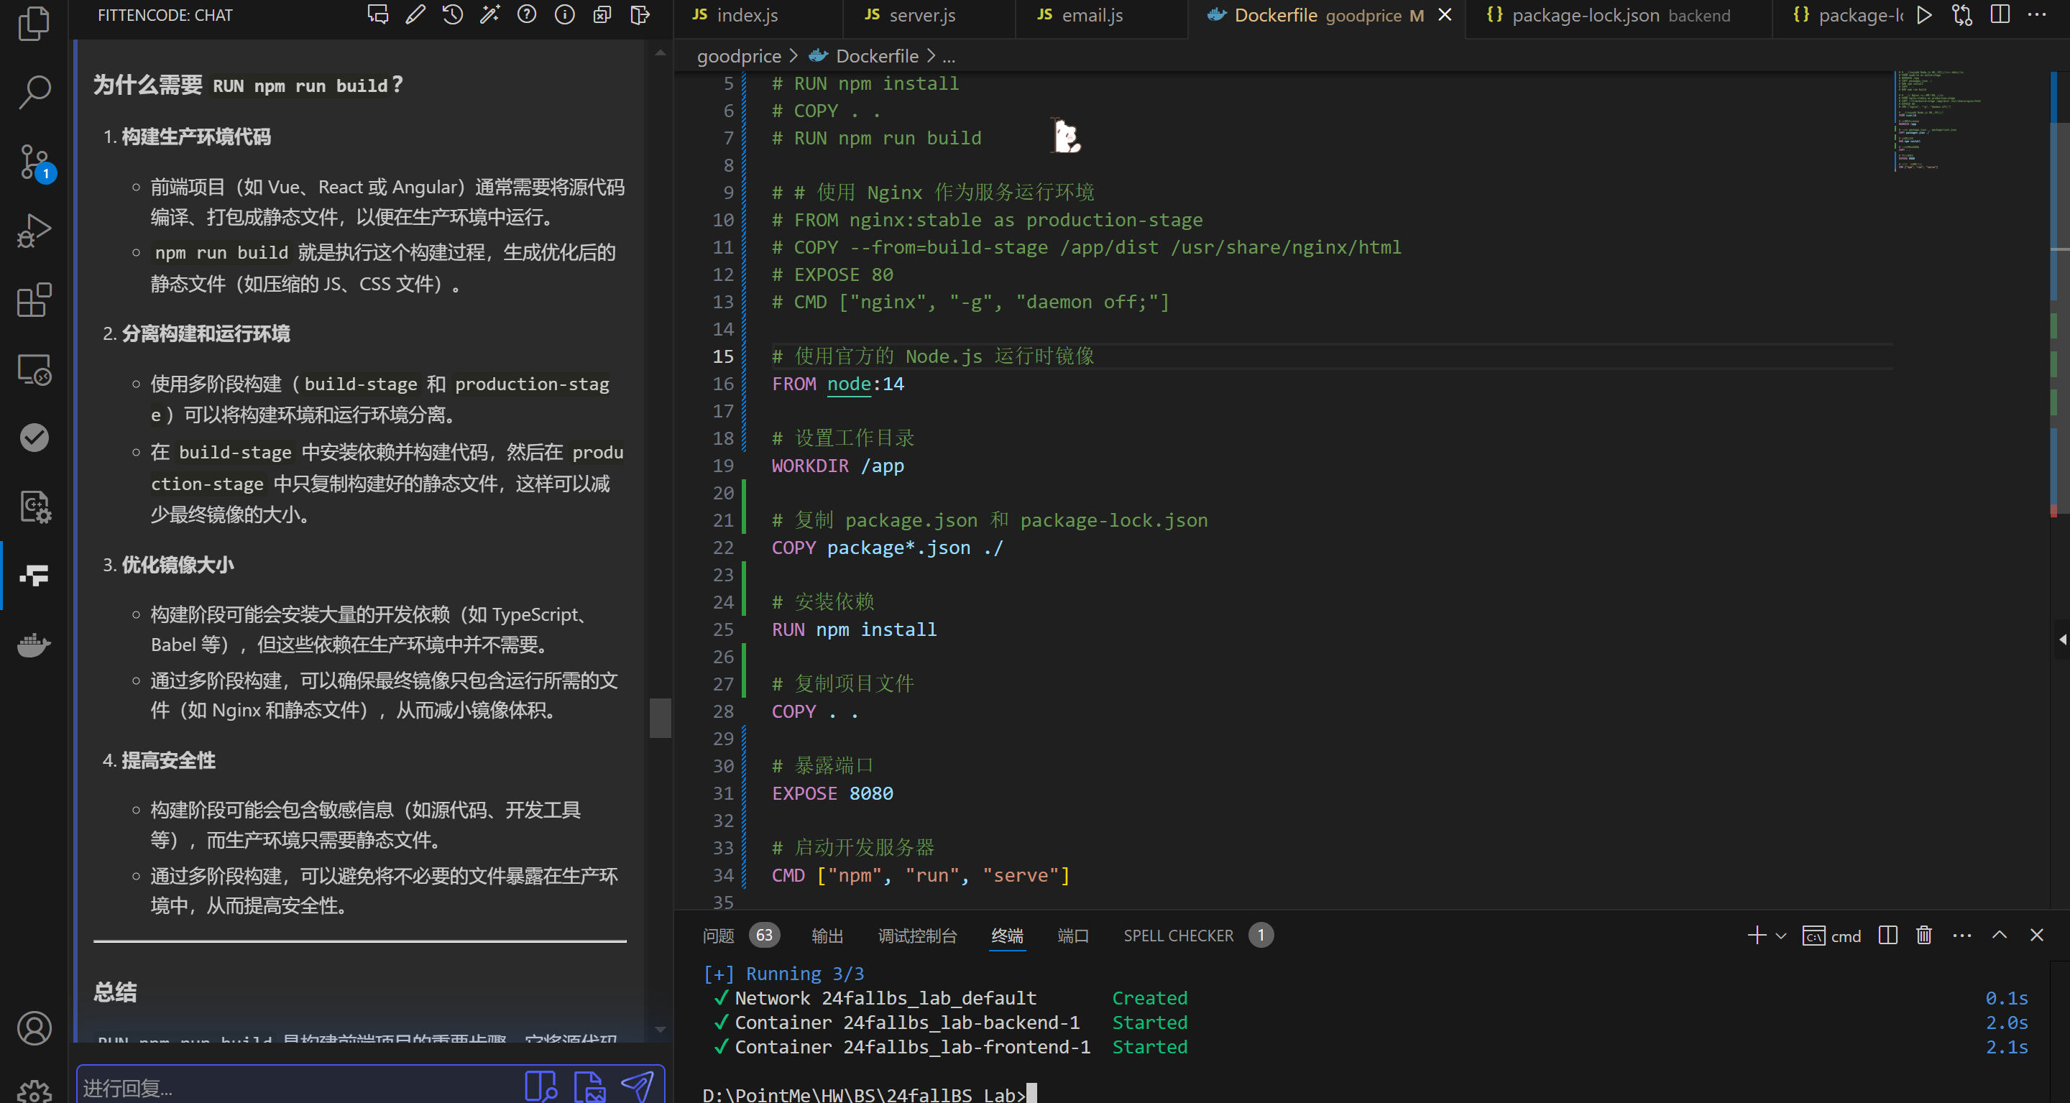This screenshot has height=1103, width=2070.
Task: Open the Run and Debug view
Action: (x=34, y=231)
